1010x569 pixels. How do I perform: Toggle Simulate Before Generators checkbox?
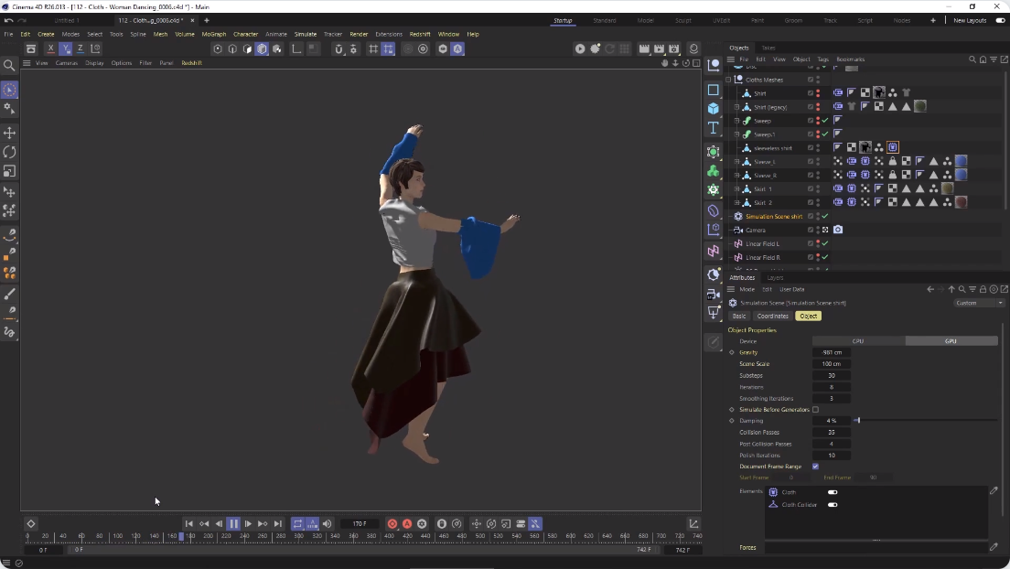[815, 410]
